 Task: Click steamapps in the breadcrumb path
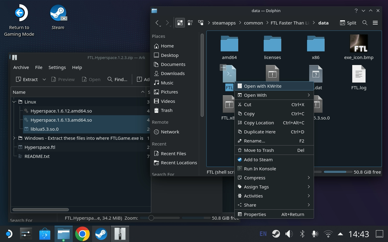click(x=224, y=23)
